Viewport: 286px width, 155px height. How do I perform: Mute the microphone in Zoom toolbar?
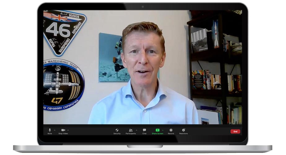[50, 131]
